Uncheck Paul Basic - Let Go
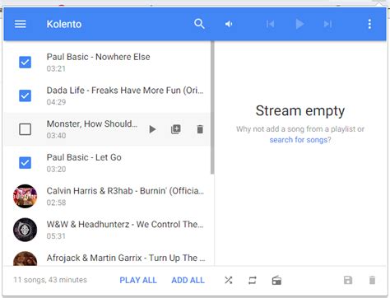The width and height of the screenshot is (390, 298). click(x=25, y=162)
